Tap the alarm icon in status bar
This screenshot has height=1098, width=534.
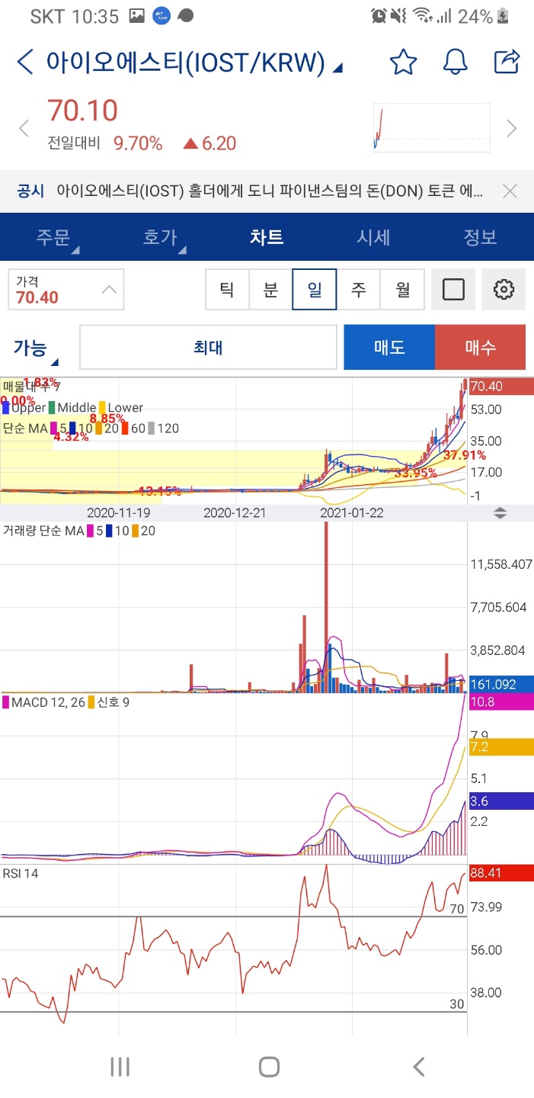[379, 16]
